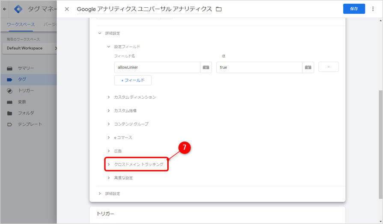This screenshot has width=383, height=224.
Task: Open the three-dot more options menu
Action: click(x=373, y=9)
